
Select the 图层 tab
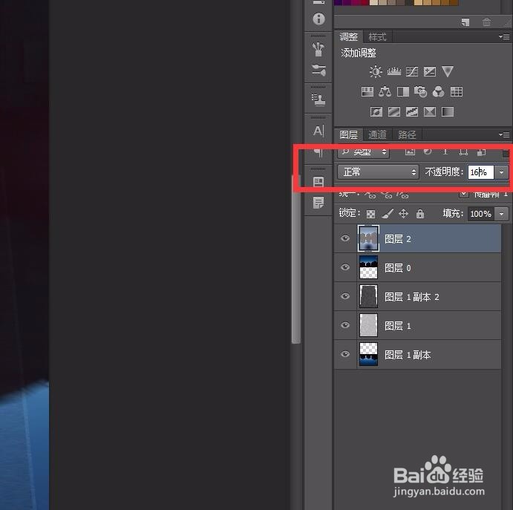(348, 134)
